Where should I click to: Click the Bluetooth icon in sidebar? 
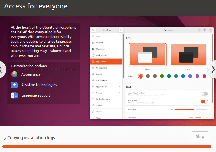pos(93,49)
